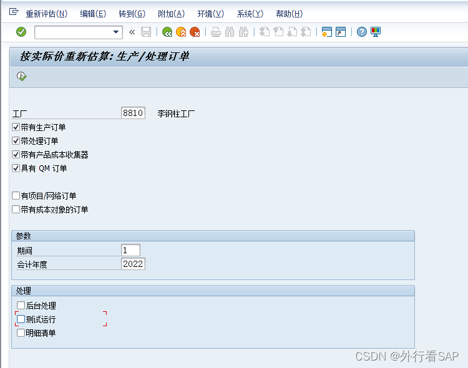Open the 编辑(E) menu
This screenshot has height=368, width=468.
[x=93, y=14]
